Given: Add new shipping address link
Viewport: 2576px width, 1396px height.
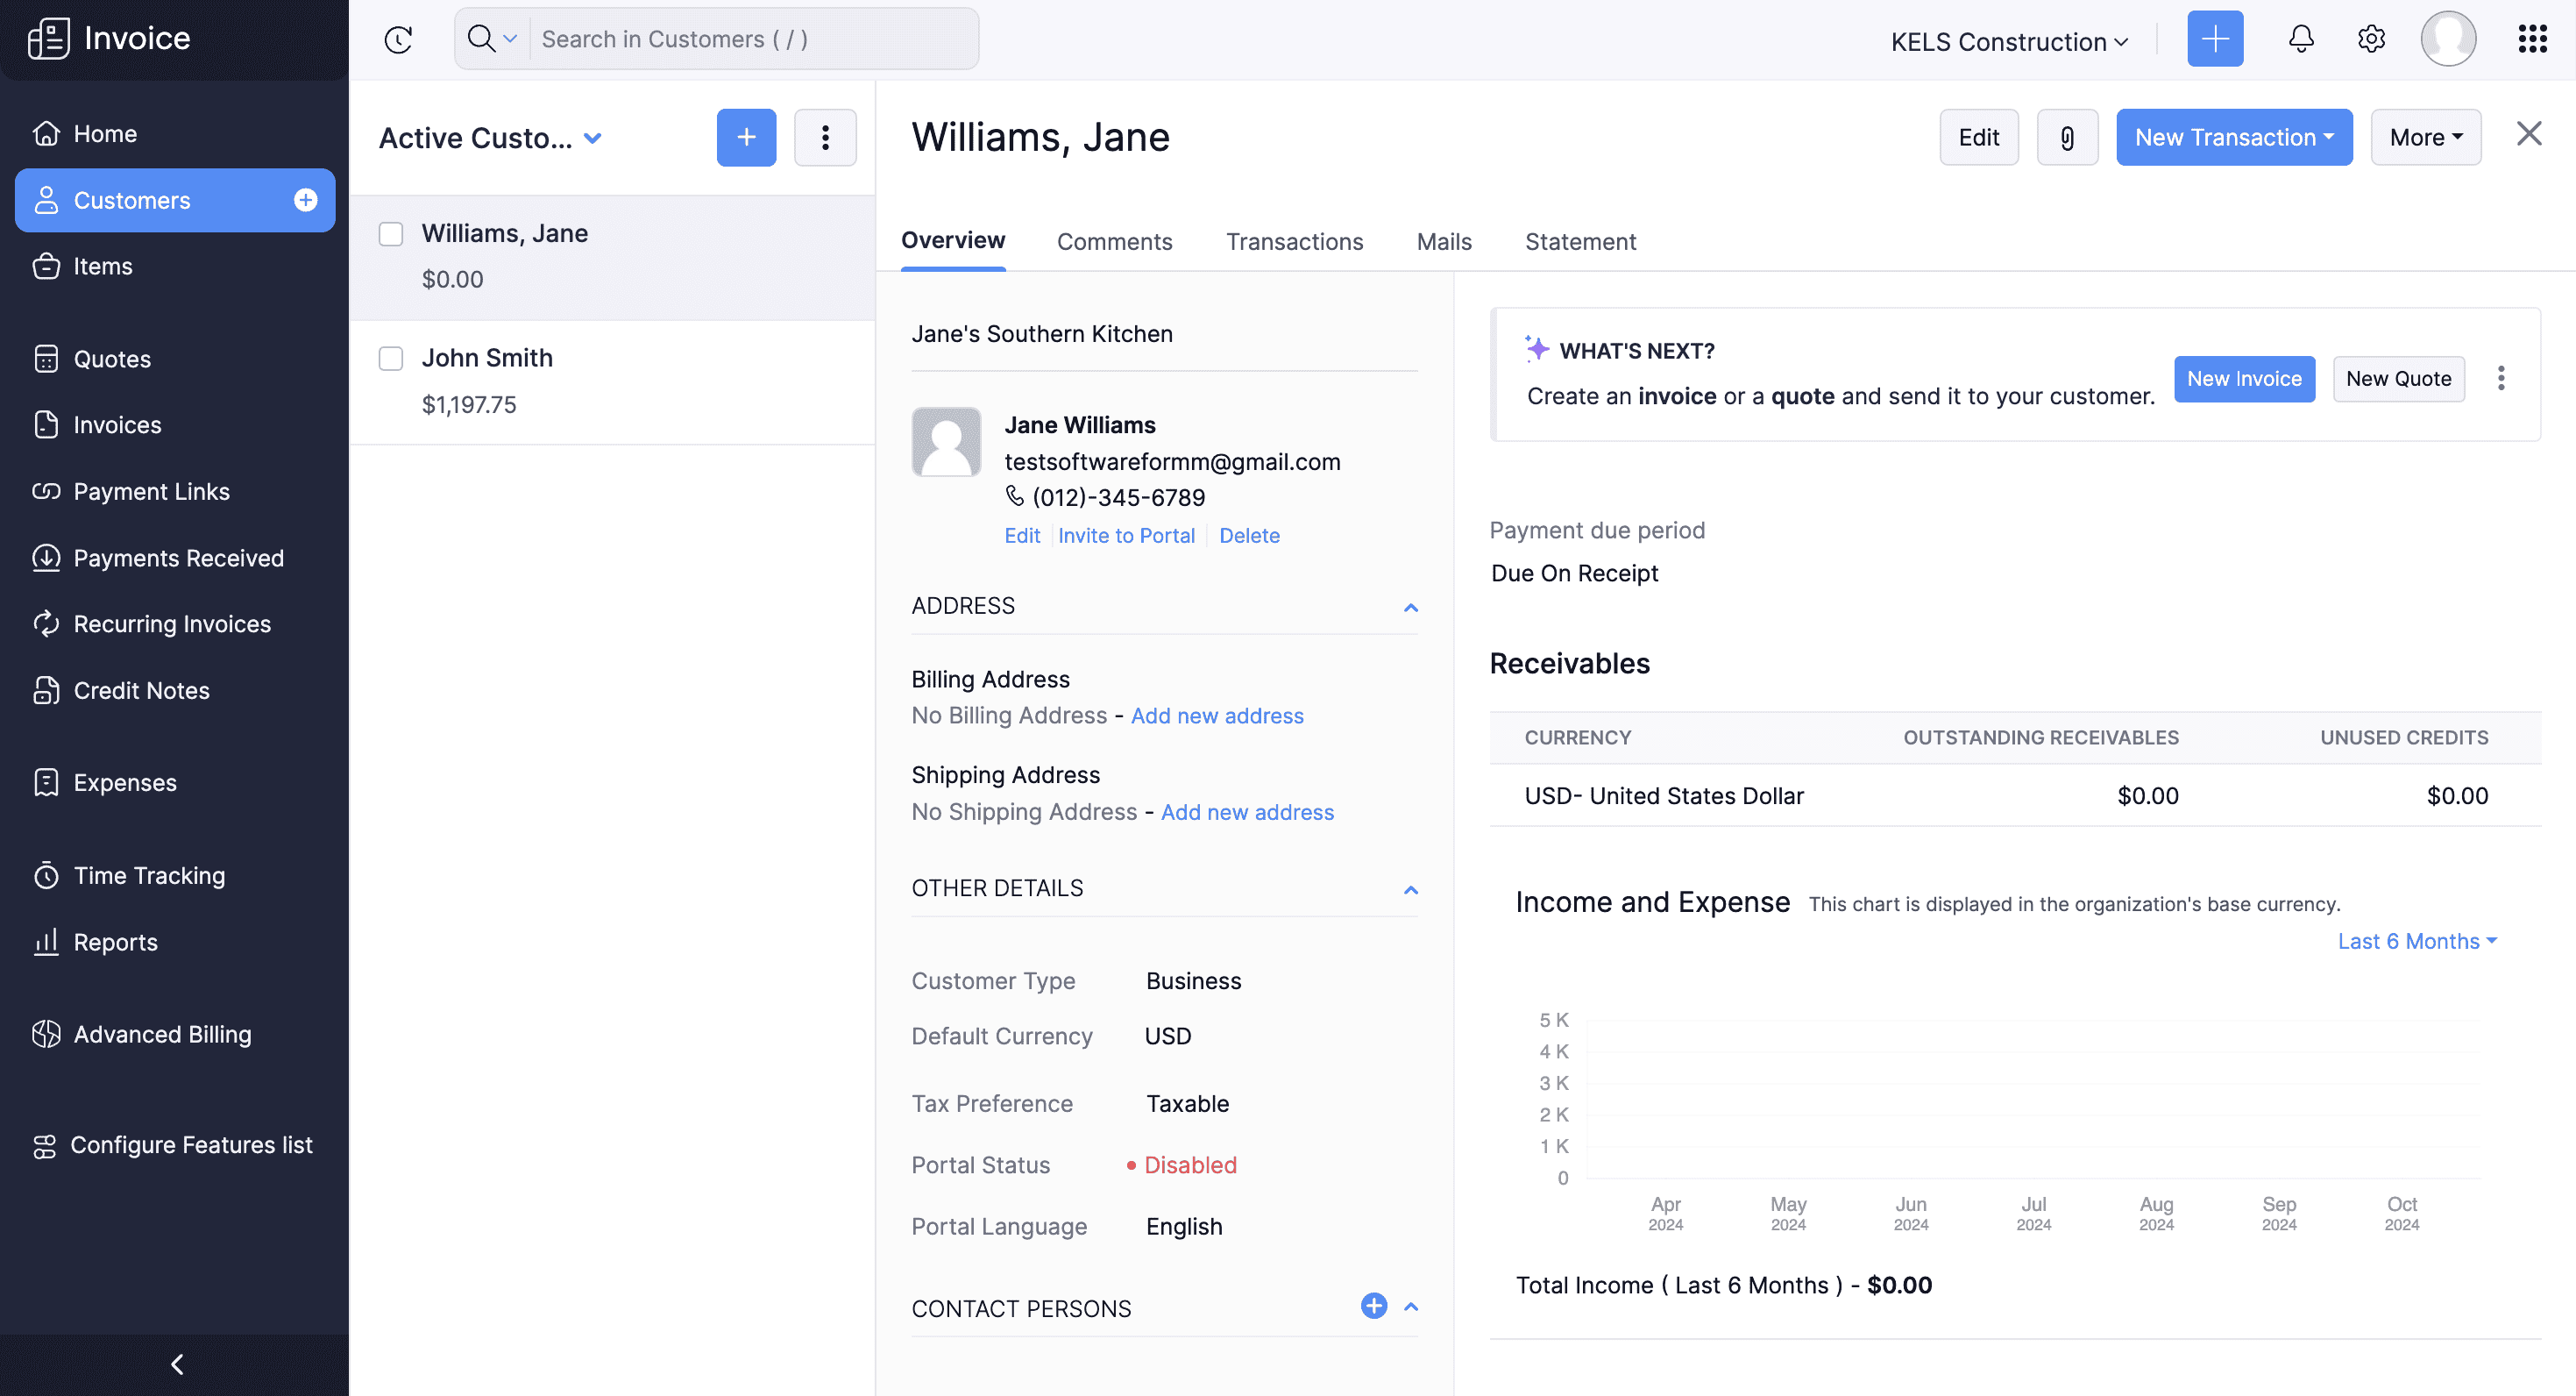Looking at the screenshot, I should [1247, 812].
